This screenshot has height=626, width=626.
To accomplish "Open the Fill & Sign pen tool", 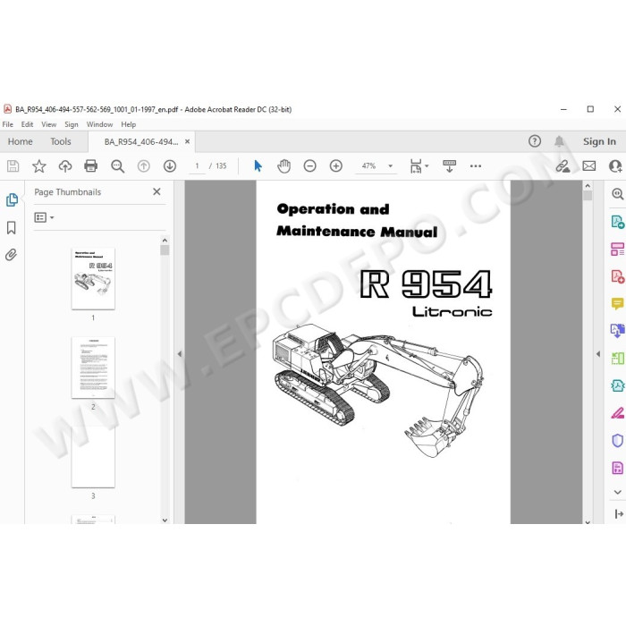I will pyautogui.click(x=617, y=413).
